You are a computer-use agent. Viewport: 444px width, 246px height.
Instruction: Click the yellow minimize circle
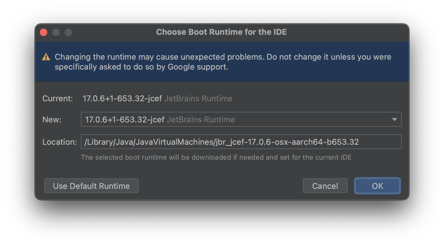(56, 32)
